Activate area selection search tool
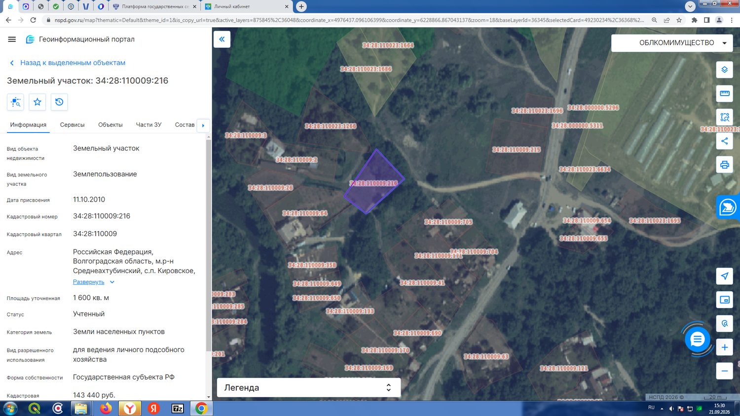This screenshot has height=416, width=740. [x=724, y=117]
